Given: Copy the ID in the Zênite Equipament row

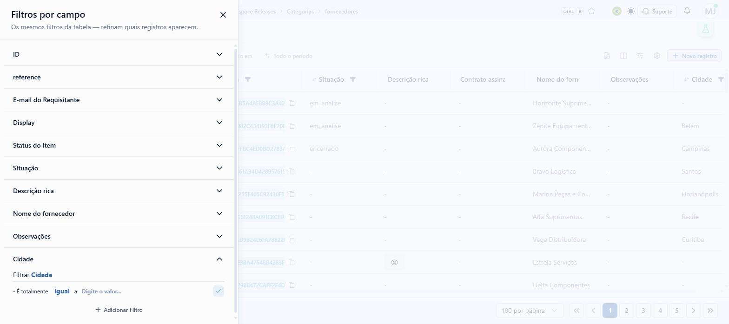Looking at the screenshot, I should 292,126.
